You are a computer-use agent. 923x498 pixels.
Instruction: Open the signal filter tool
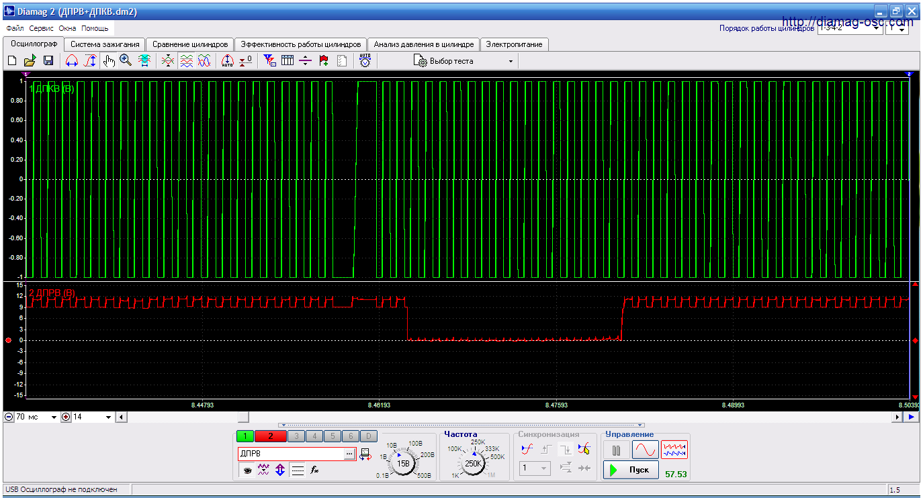point(270,61)
